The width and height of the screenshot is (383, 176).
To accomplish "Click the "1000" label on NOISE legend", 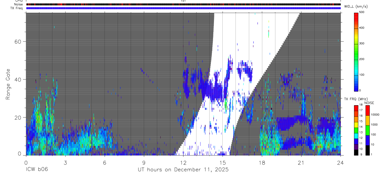I will click(x=375, y=125).
